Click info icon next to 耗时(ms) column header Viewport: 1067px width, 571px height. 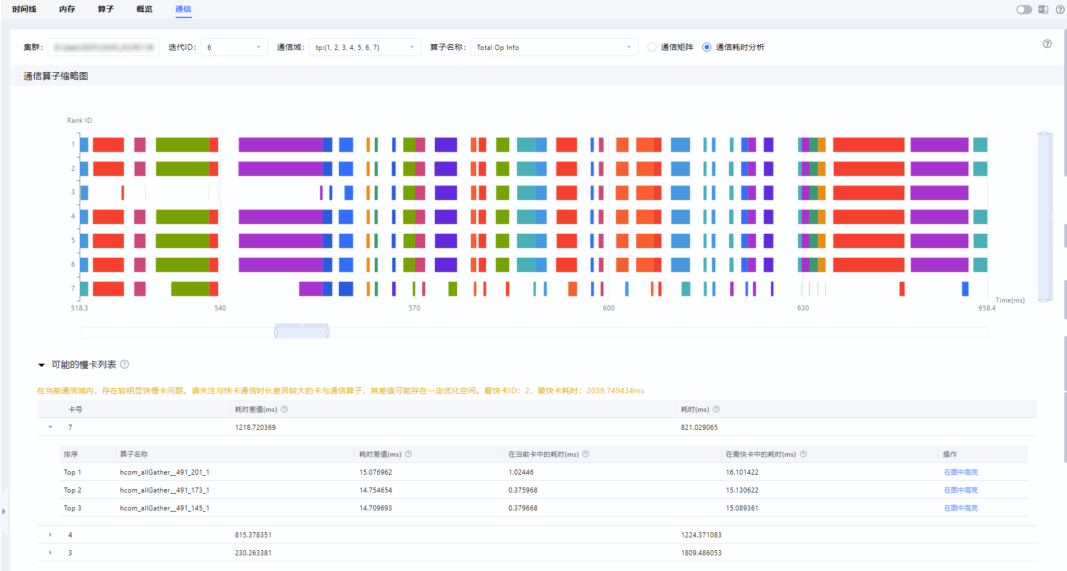coord(716,409)
